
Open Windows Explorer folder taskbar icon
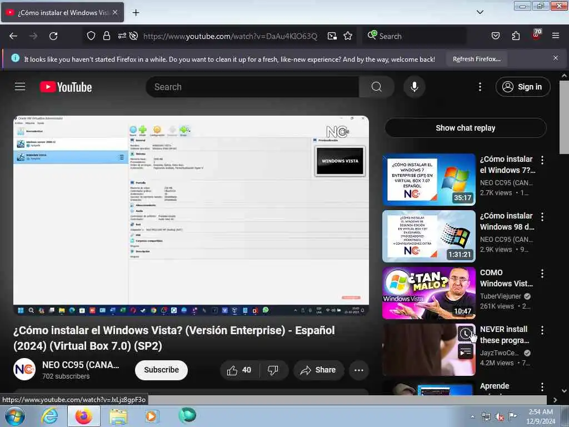point(118,416)
